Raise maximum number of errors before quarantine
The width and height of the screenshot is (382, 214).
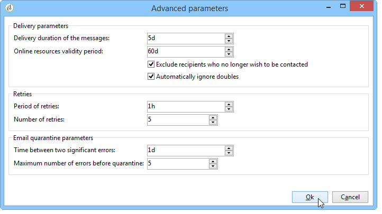213,161
